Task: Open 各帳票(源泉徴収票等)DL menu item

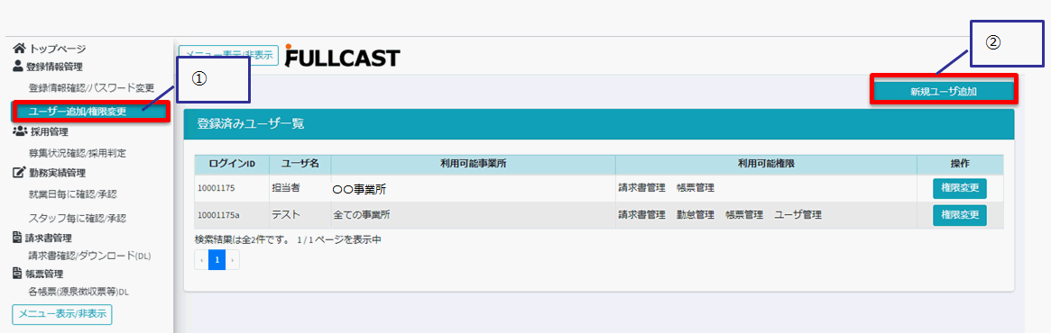Action: pos(78,292)
